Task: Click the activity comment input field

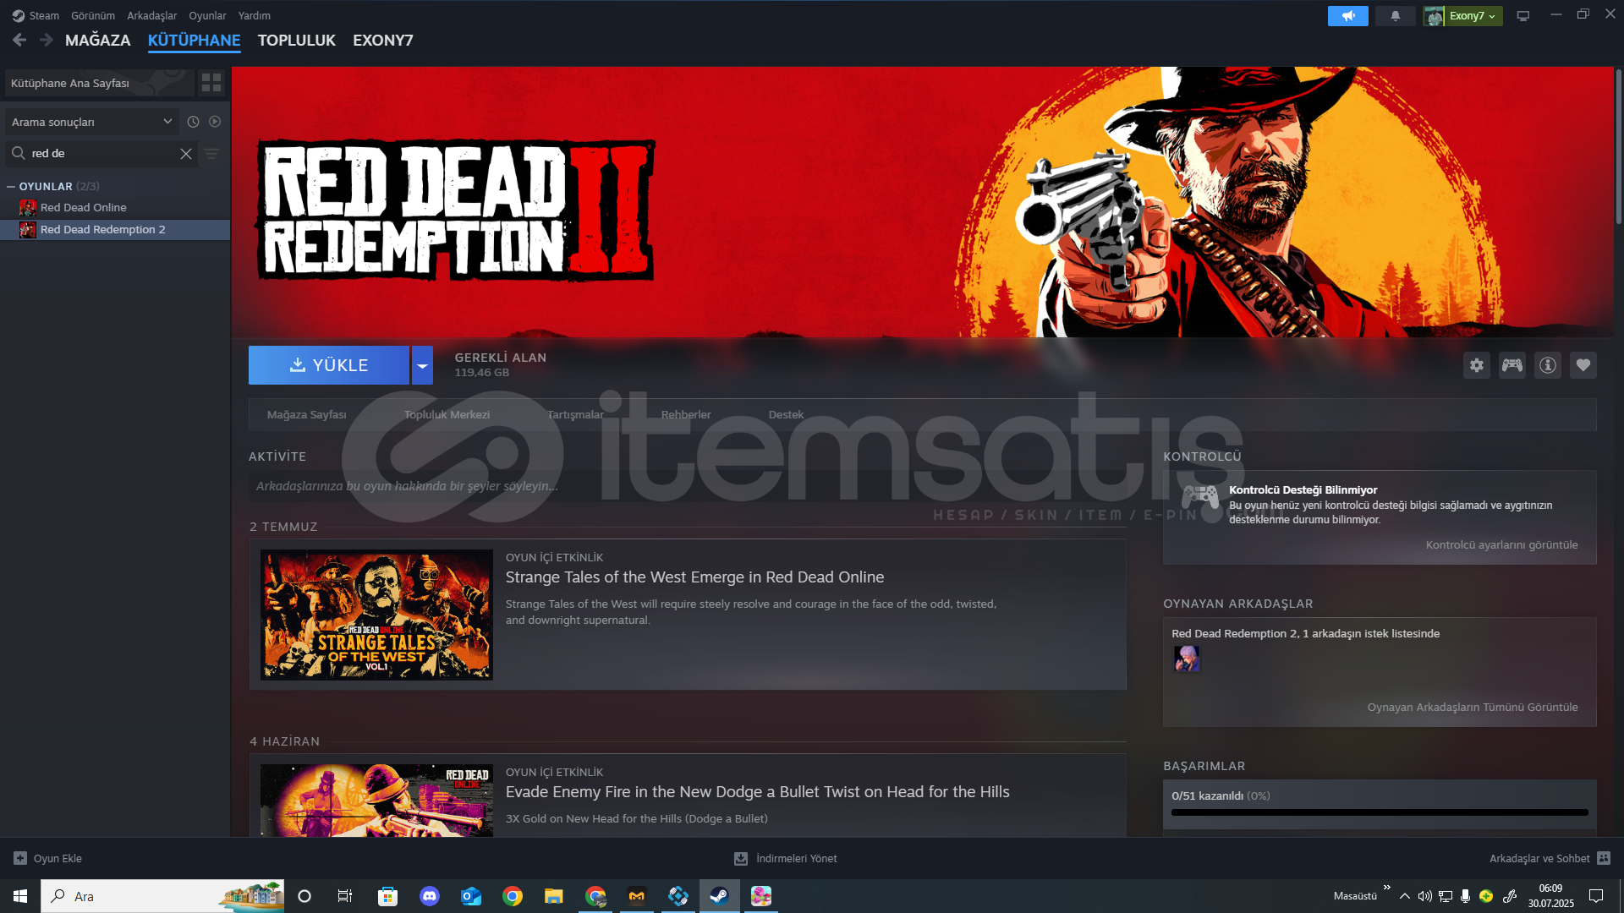Action: pos(687,486)
